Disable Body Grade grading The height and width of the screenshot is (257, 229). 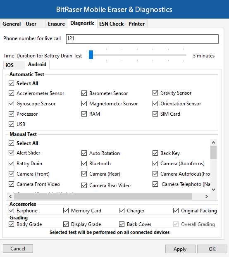point(11,224)
